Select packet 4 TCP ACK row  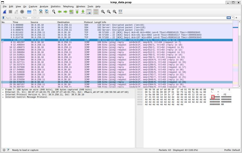pos(117,32)
